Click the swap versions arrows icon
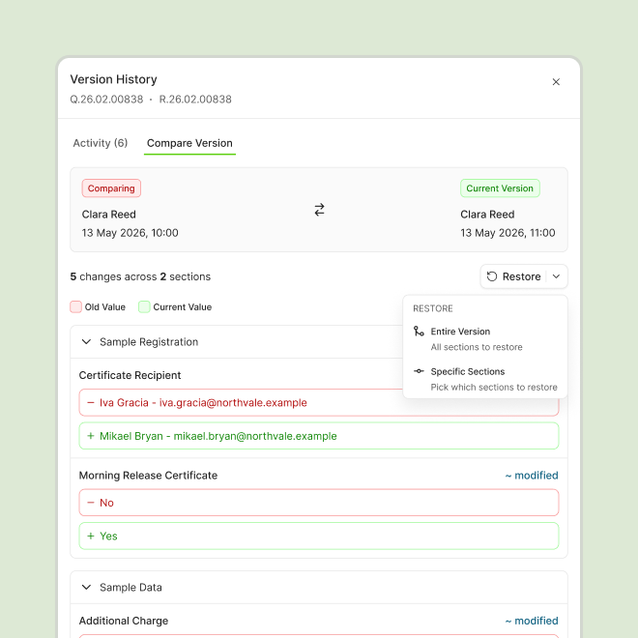 (319, 210)
